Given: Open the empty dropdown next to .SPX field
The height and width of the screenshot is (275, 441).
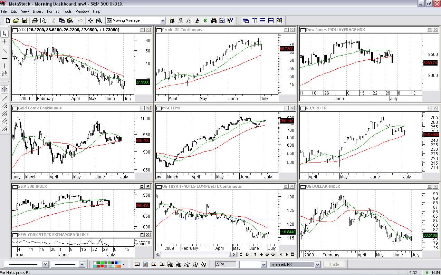Looking at the screenshot, I should click(x=263, y=264).
